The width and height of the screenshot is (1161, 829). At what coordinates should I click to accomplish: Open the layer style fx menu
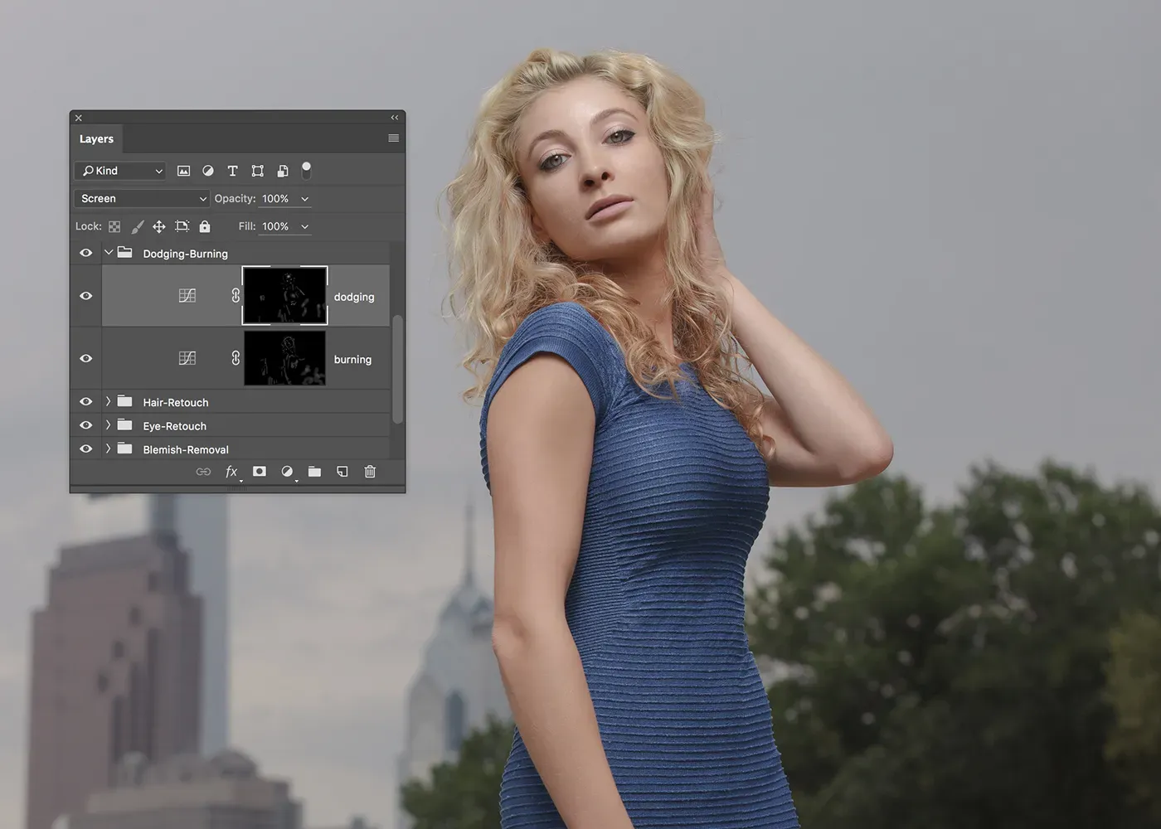click(231, 472)
